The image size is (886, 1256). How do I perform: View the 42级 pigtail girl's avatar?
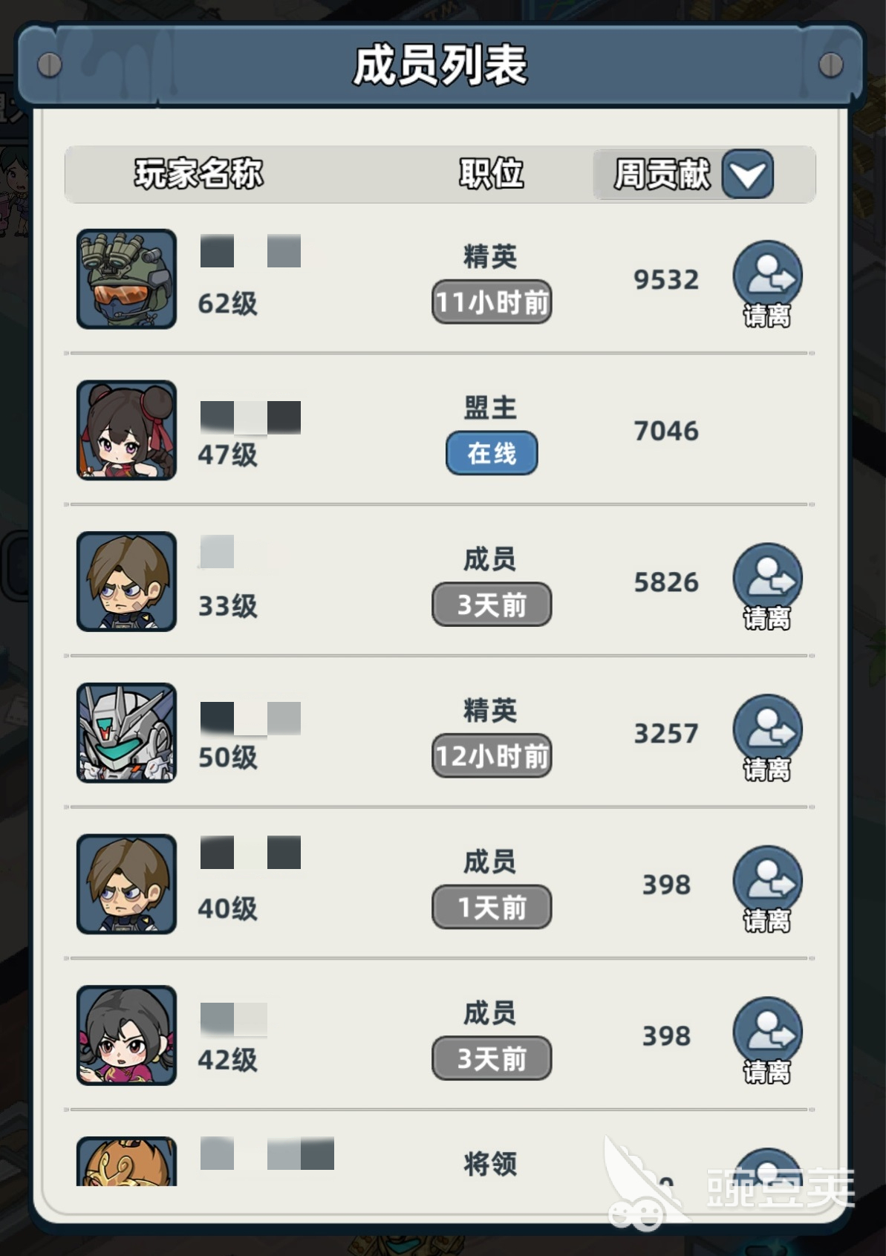[126, 1035]
